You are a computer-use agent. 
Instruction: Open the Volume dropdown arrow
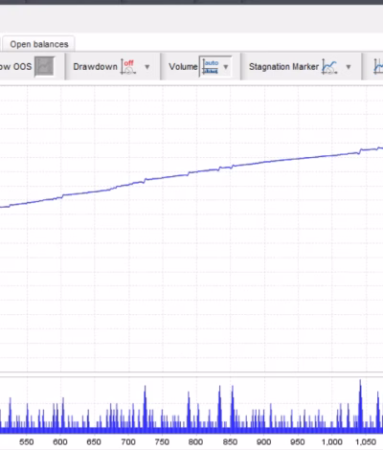226,67
